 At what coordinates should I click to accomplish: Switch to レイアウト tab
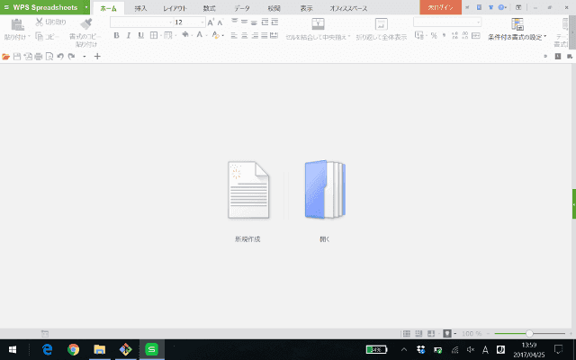tap(175, 8)
